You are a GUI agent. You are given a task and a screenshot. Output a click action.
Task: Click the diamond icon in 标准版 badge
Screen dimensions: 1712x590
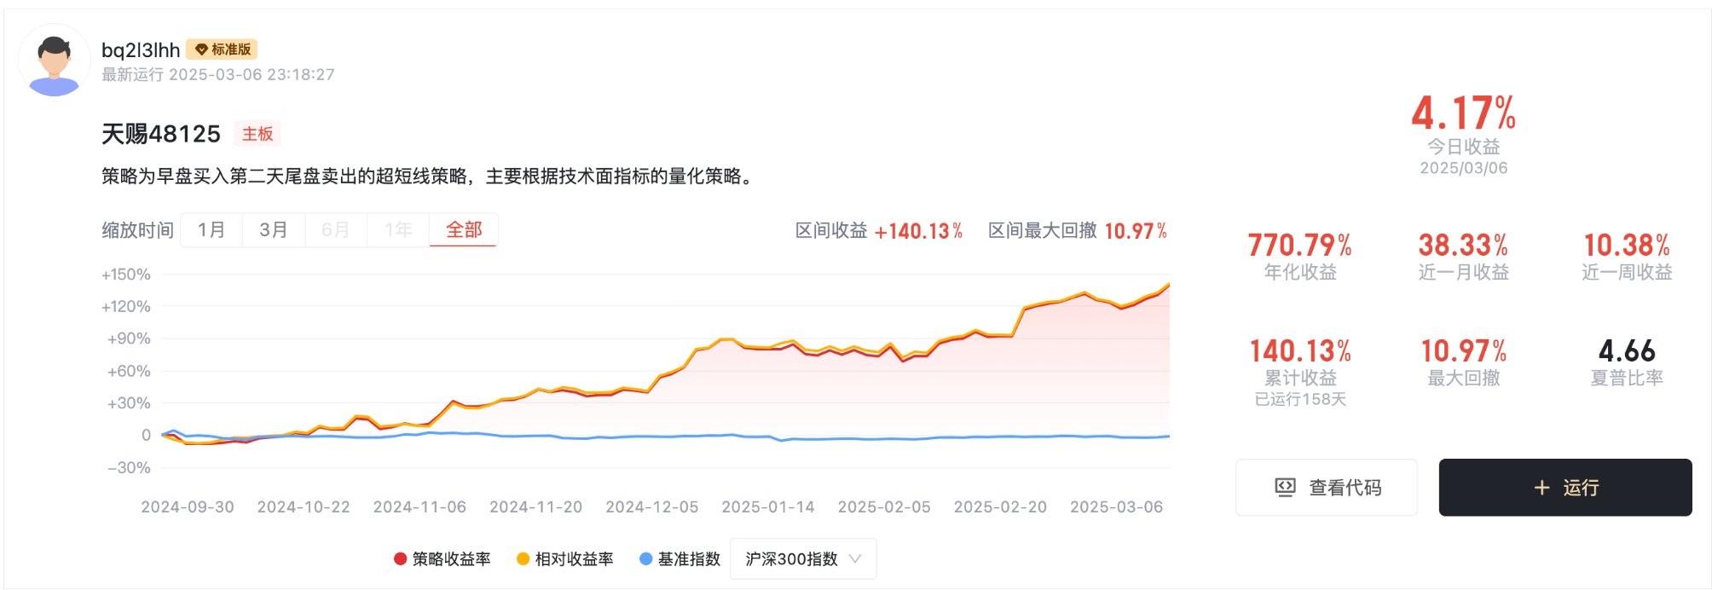201,49
